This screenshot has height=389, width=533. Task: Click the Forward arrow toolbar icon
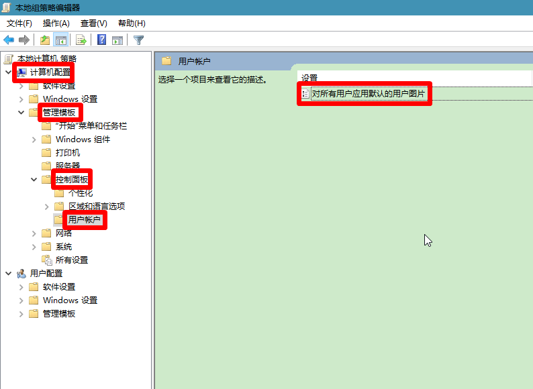pyautogui.click(x=23, y=40)
